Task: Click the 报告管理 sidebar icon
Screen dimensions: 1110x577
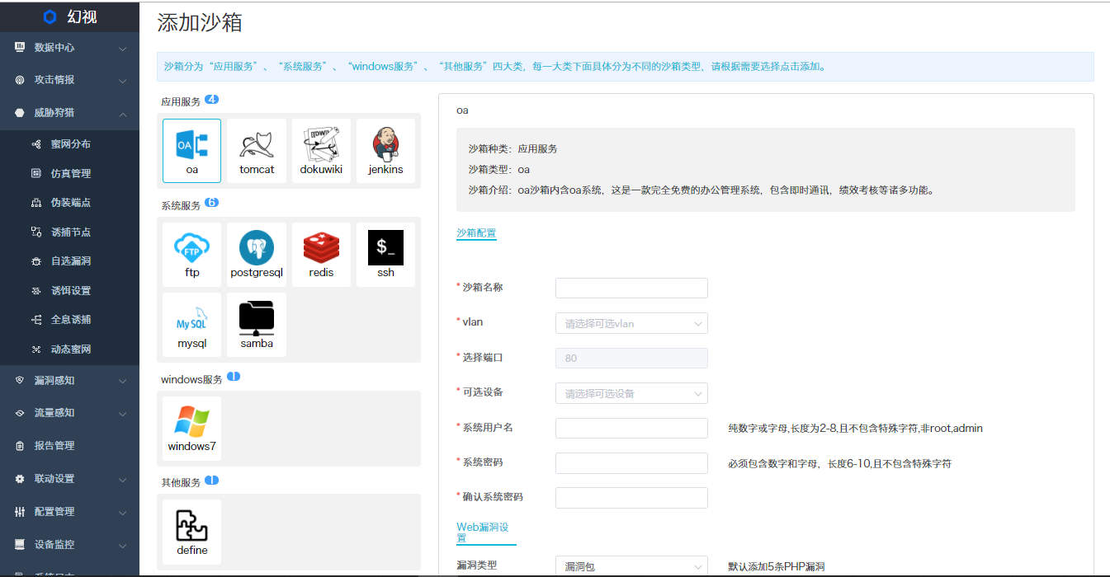Action: [x=20, y=446]
